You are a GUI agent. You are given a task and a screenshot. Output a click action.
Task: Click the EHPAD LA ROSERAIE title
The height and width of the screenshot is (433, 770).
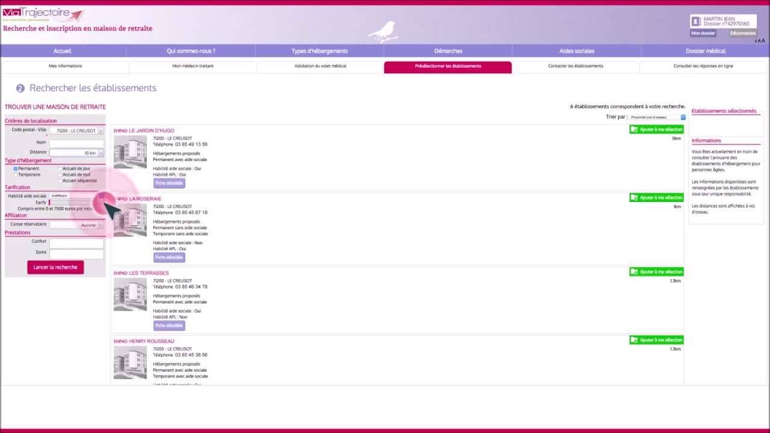click(x=138, y=198)
